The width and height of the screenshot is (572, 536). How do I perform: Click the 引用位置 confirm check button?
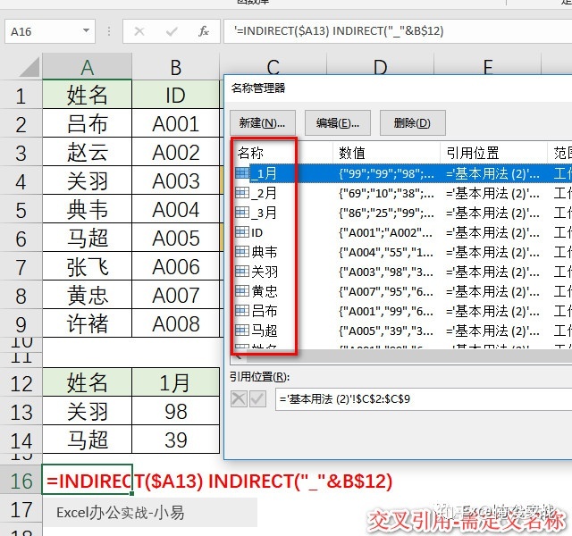tap(258, 399)
